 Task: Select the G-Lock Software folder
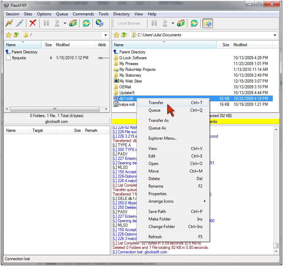pos(133,58)
